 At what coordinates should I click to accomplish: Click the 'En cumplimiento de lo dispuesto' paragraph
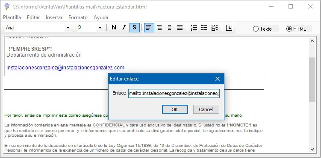click(133, 148)
